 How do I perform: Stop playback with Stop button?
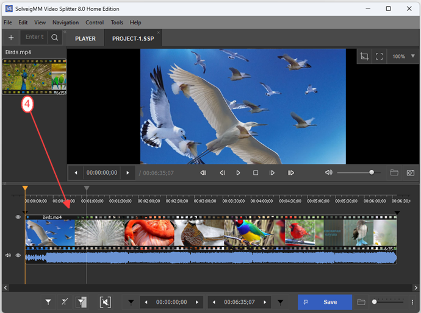pyautogui.click(x=256, y=173)
